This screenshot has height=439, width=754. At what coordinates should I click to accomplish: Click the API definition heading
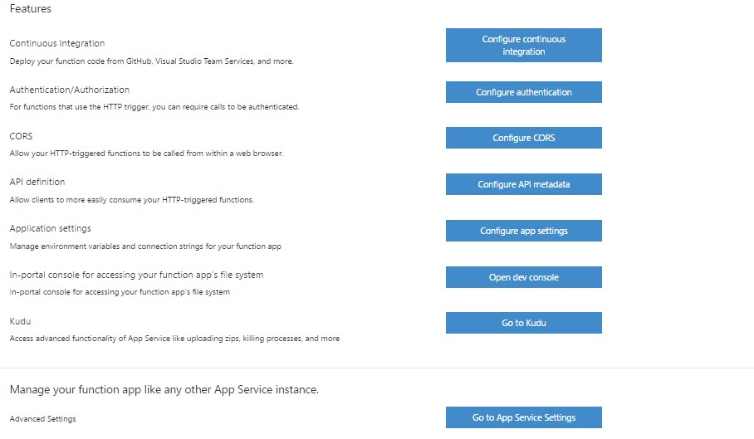(x=37, y=182)
